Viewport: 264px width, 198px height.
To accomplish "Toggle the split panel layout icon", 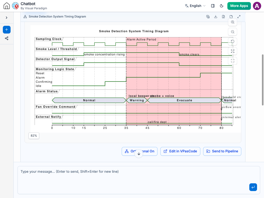I will point(213,6).
